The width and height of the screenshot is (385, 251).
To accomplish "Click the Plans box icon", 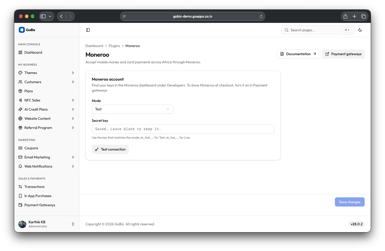I will 20,91.
